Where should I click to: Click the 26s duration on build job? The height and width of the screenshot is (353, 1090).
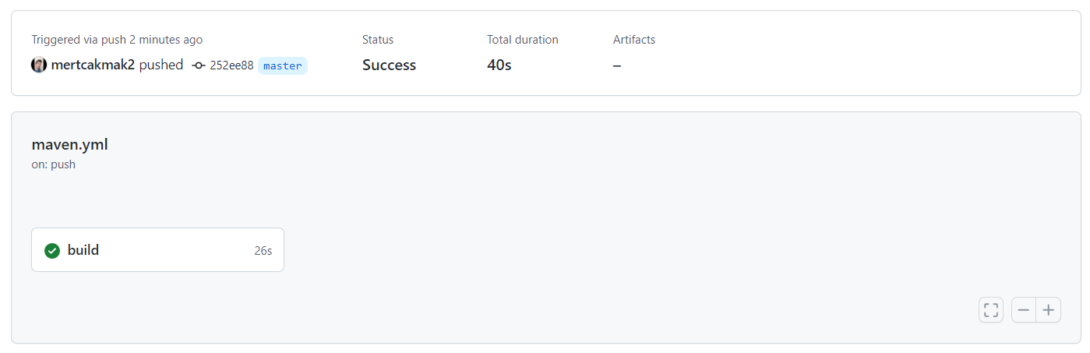(263, 251)
